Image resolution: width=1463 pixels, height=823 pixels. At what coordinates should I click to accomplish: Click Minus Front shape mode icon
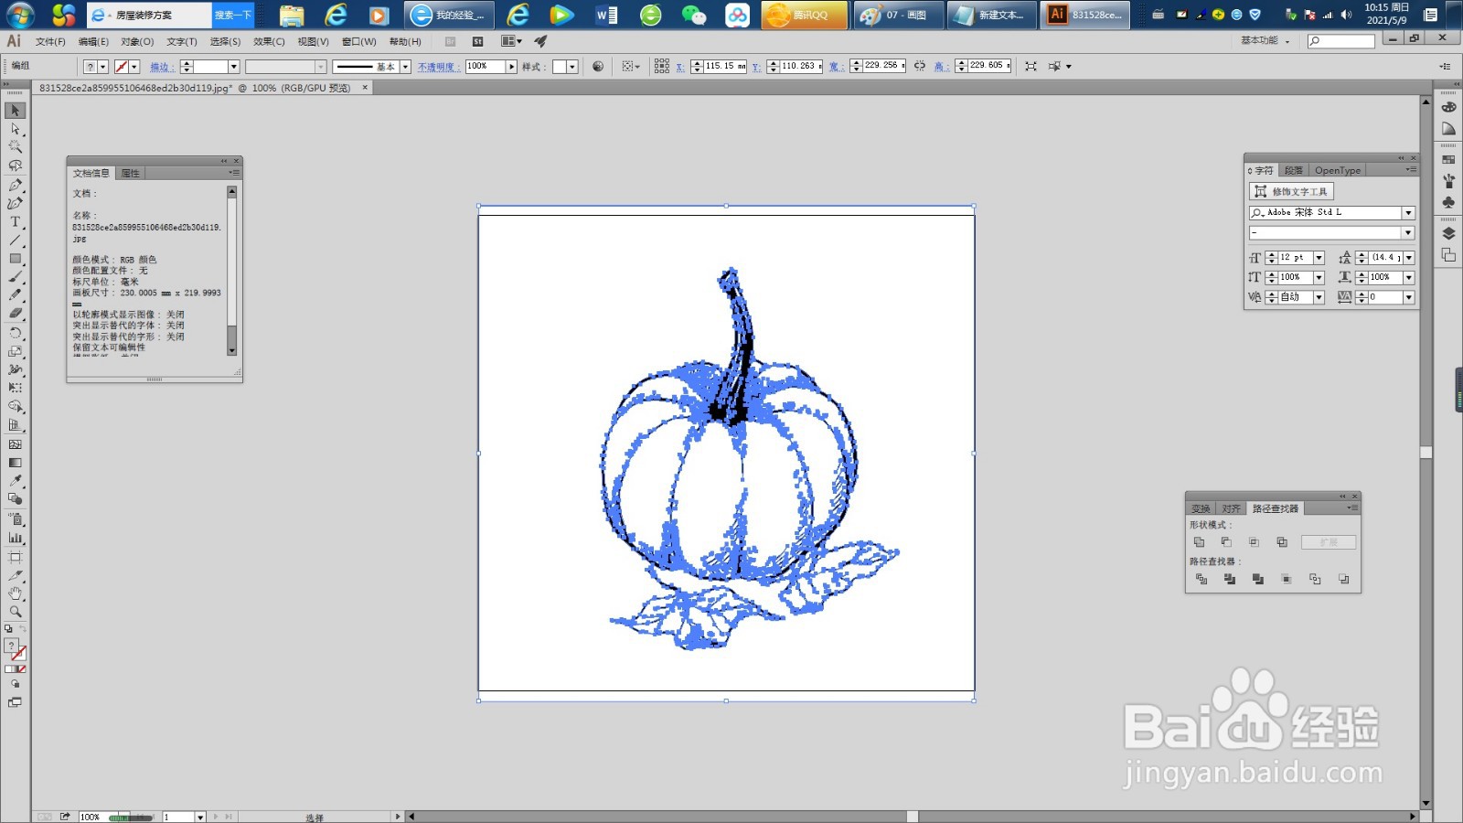click(x=1226, y=542)
